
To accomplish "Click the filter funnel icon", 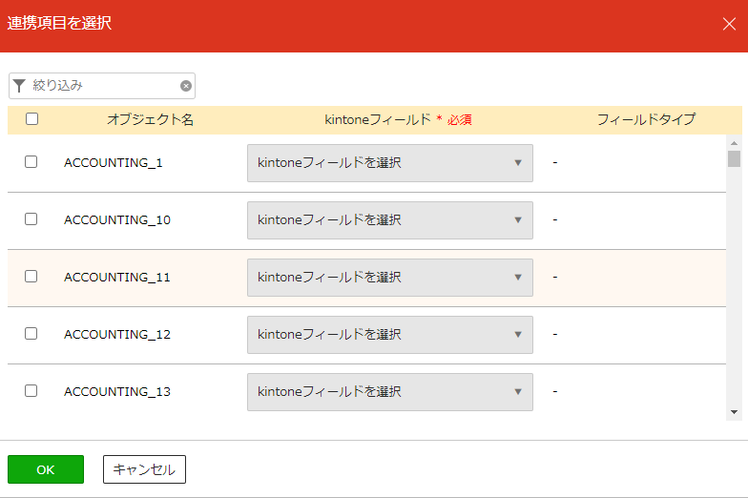I will 19,86.
